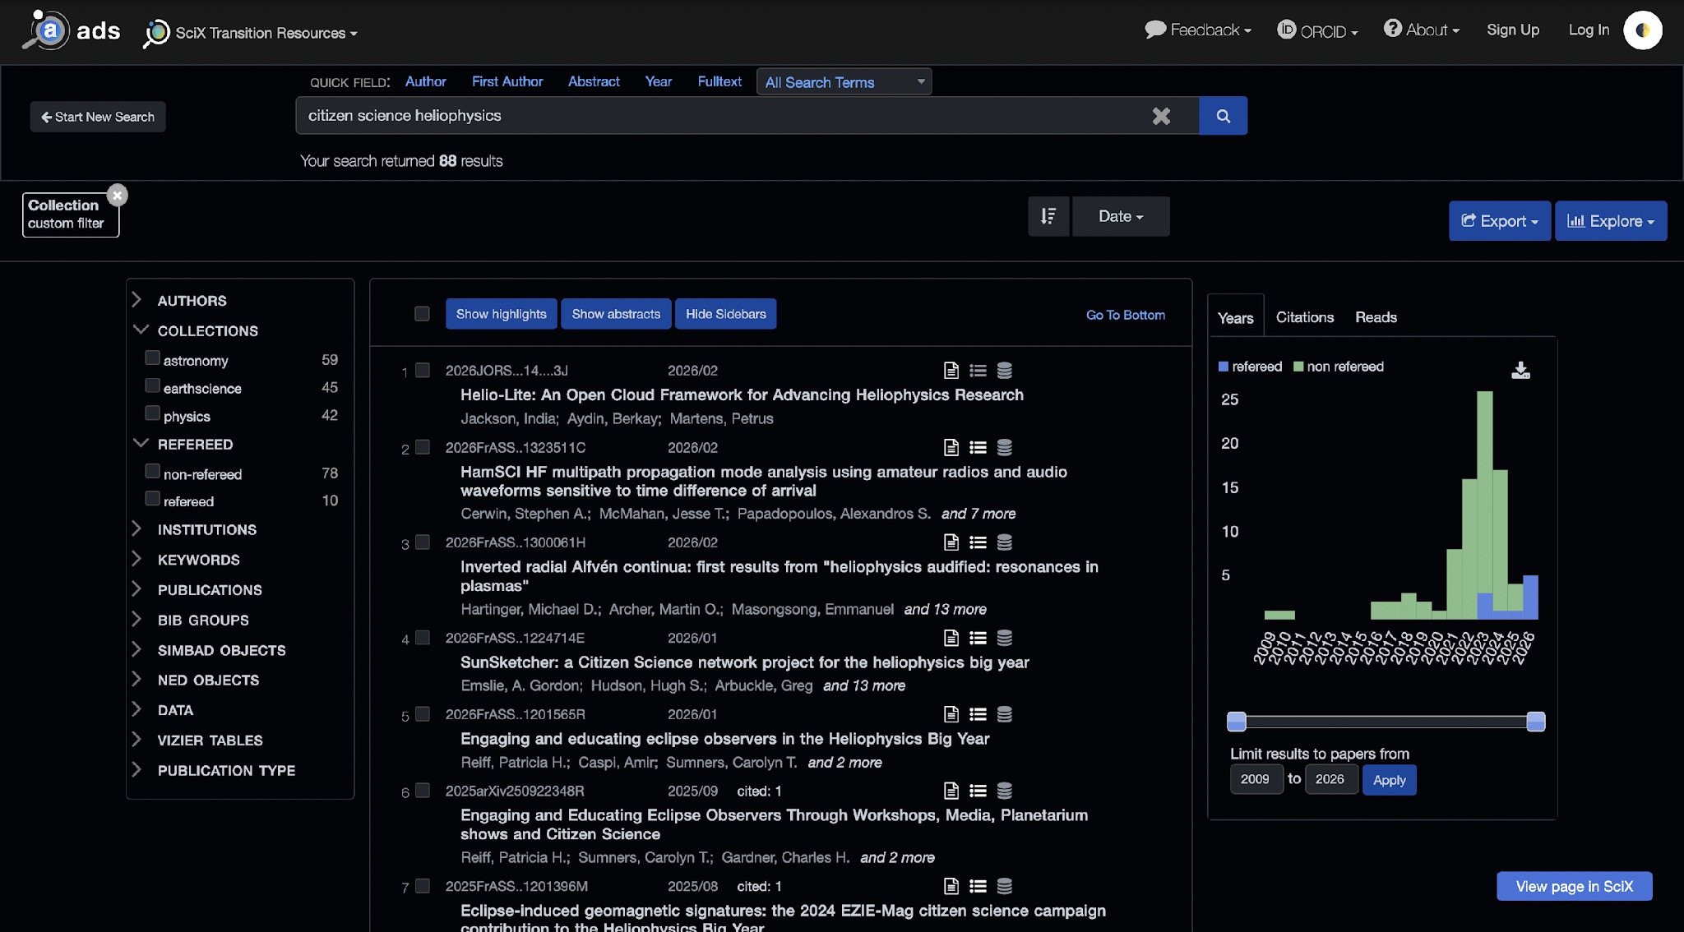Viewport: 1684px width, 932px height.
Task: Click the left year range slider handle
Action: [x=1236, y=722]
